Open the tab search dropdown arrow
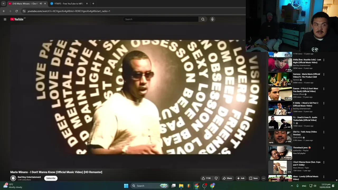The height and width of the screenshot is (190, 338). pyautogui.click(x=3, y=4)
